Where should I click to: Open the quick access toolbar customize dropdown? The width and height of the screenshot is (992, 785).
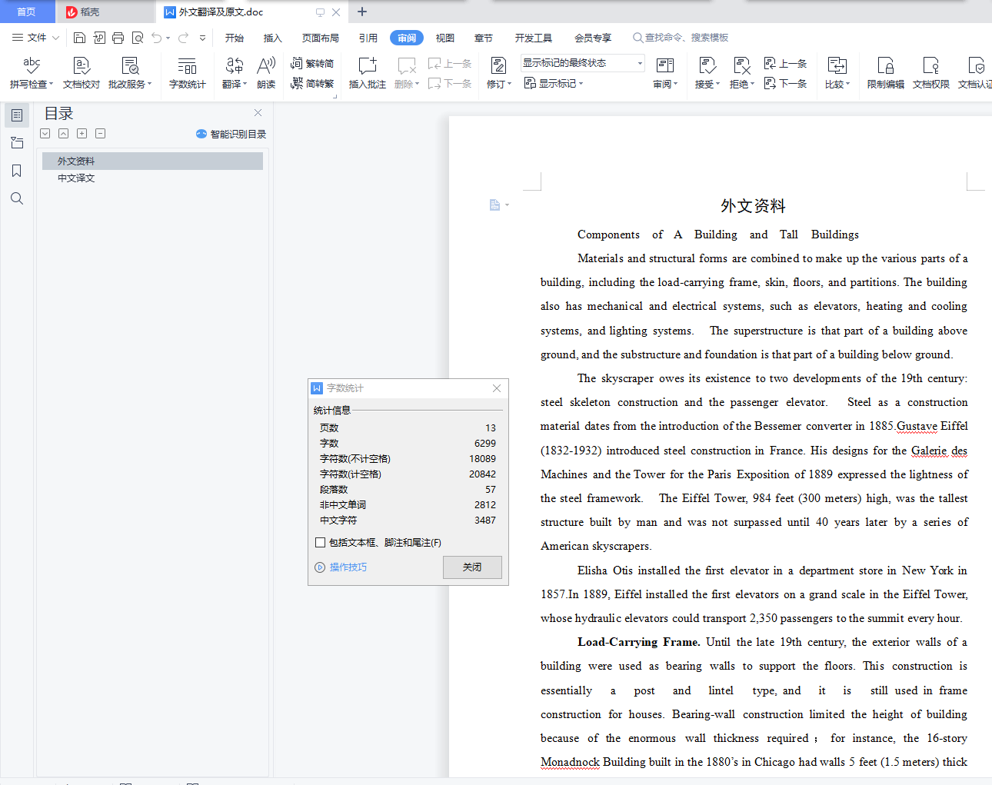[x=202, y=38]
